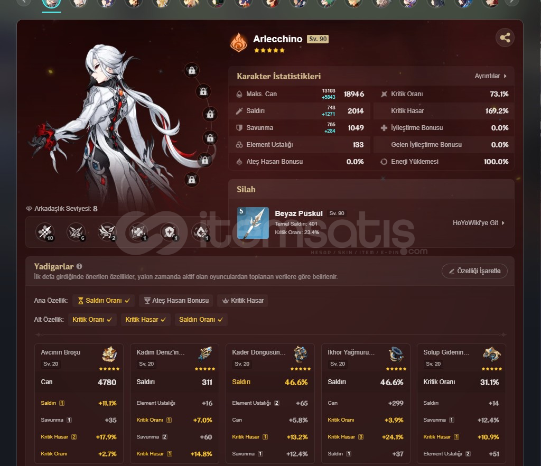Click the Ateş Hasarı Bonusu 0.0% stat

(300, 162)
